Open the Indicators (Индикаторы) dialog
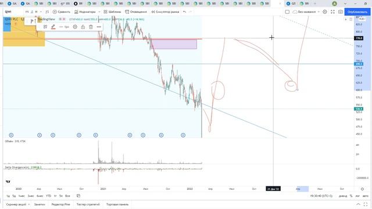 point(85,12)
